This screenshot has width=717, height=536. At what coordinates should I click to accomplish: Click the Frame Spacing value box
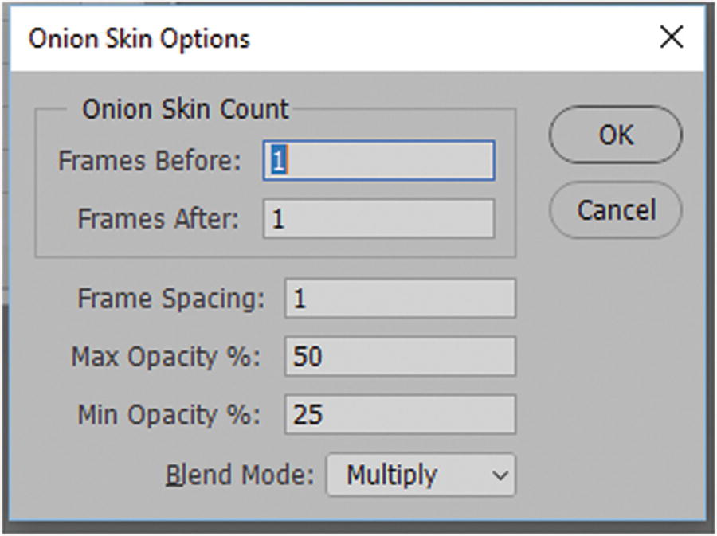pyautogui.click(x=400, y=299)
